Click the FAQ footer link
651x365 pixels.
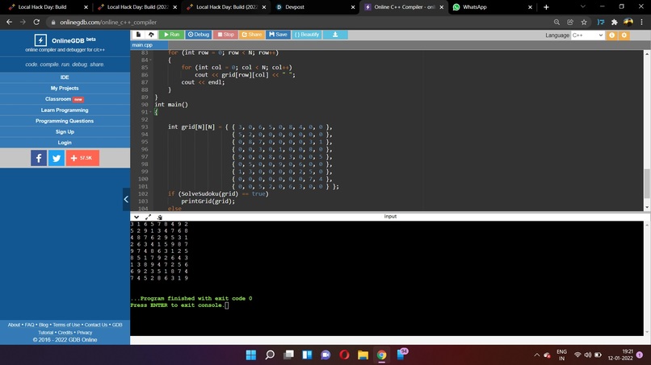tap(29, 325)
